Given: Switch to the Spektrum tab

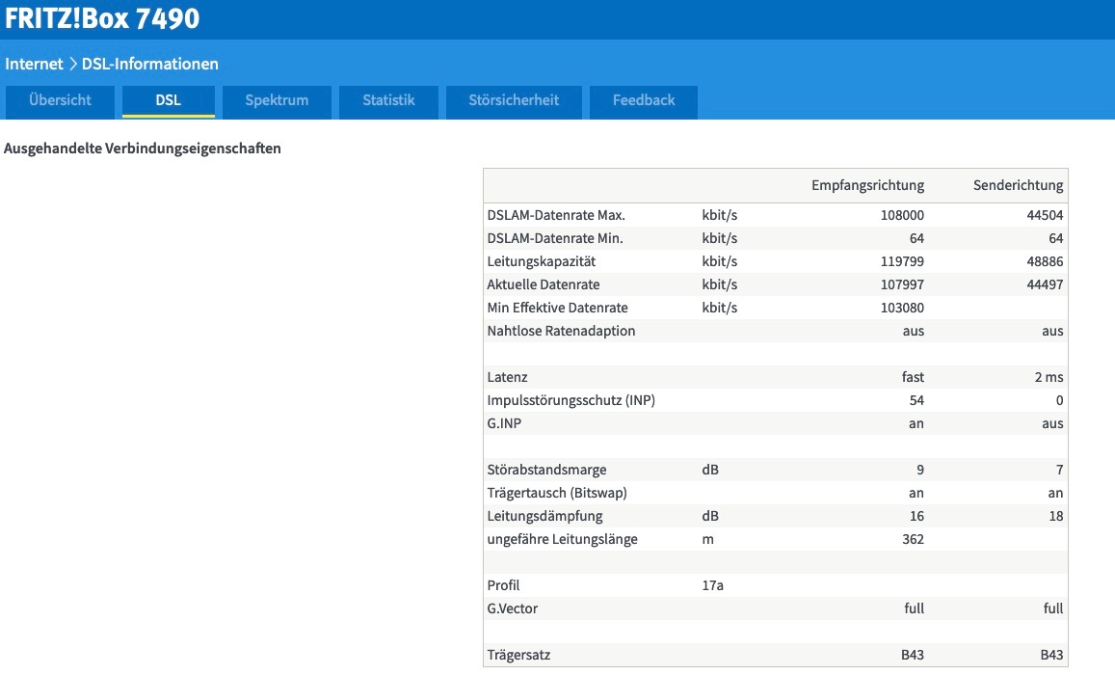Looking at the screenshot, I should coord(277,101).
